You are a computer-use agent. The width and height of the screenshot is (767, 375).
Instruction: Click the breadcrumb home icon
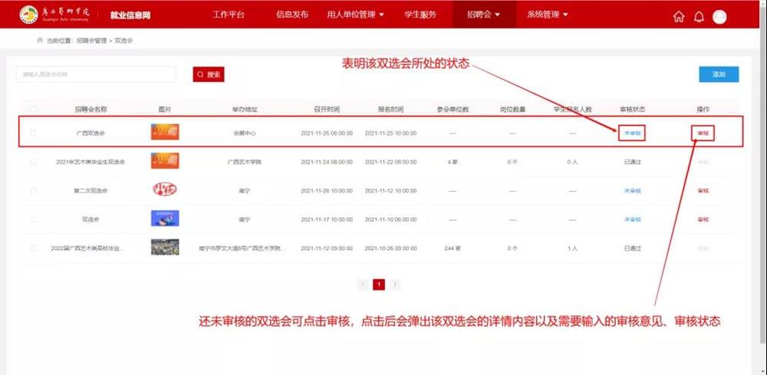pyautogui.click(x=39, y=40)
